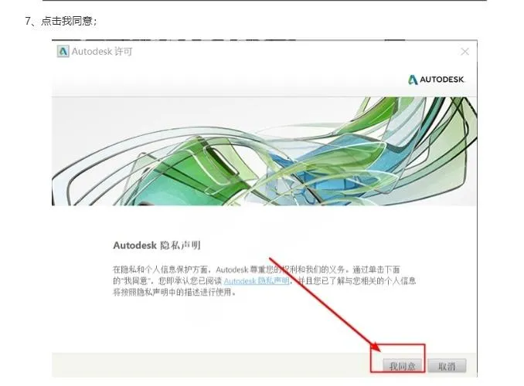Open the Autodesk 隐私声明 hyperlink in the paragraph
Viewport: 524px width, 386px height.
point(257,281)
